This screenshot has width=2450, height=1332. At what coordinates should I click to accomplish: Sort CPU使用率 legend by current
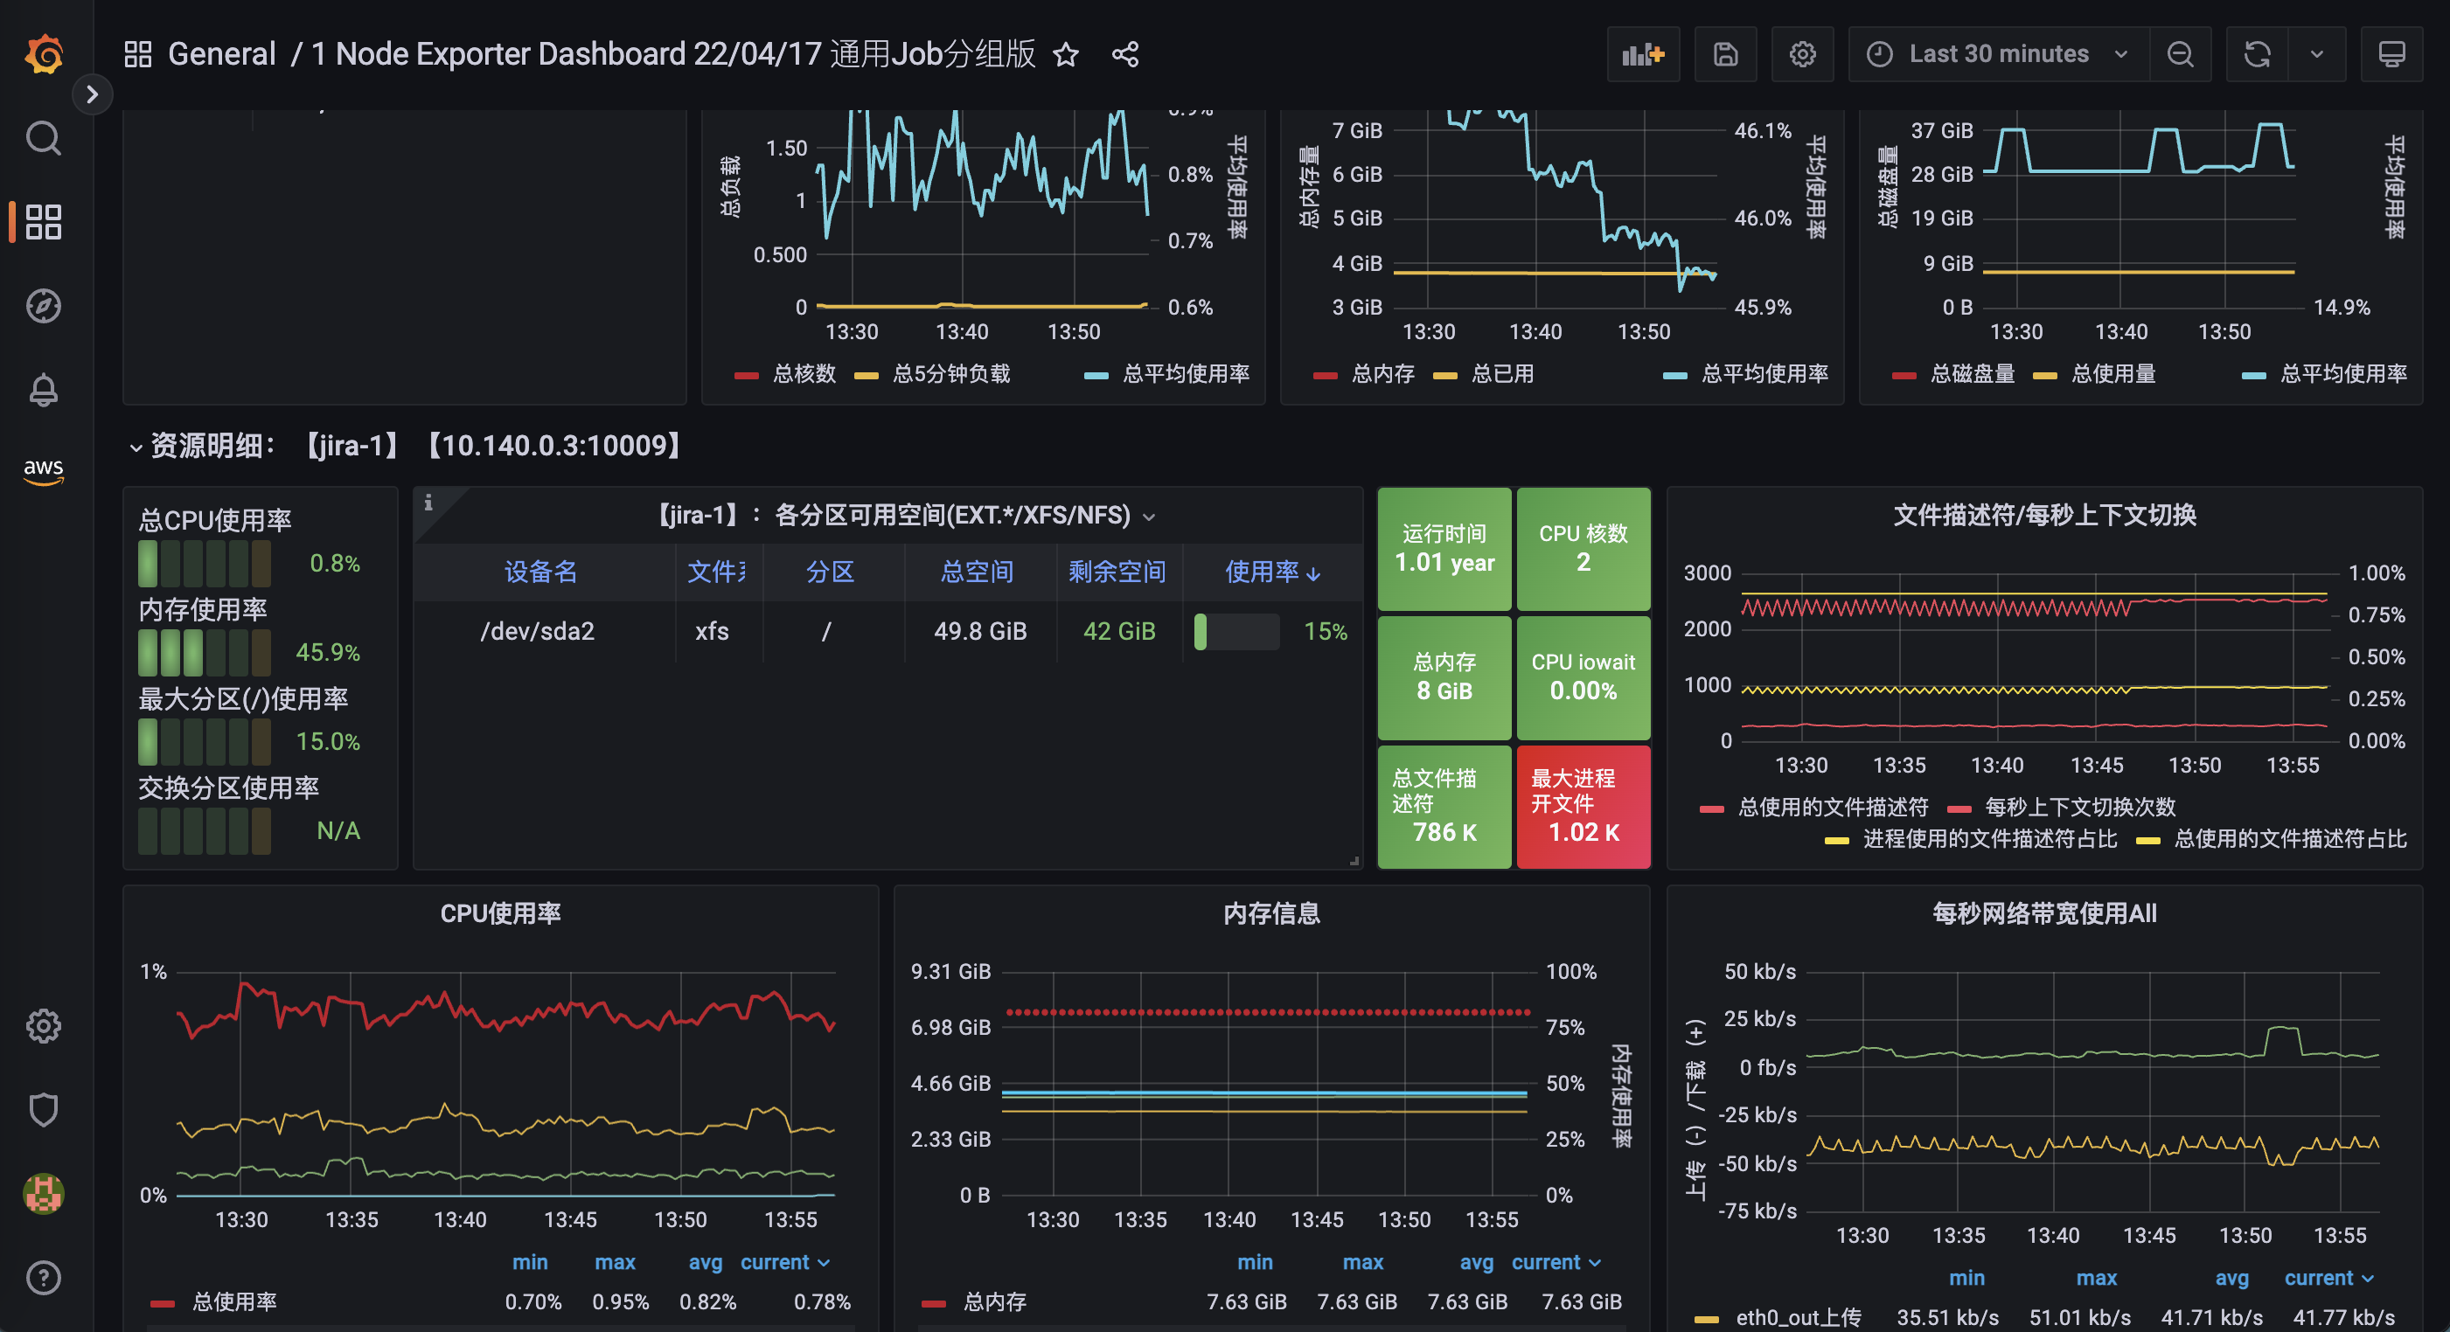(x=784, y=1263)
